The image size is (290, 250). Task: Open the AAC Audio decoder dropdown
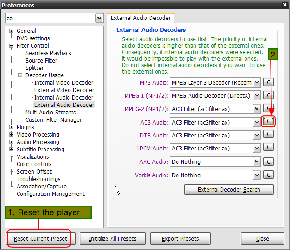click(257, 162)
